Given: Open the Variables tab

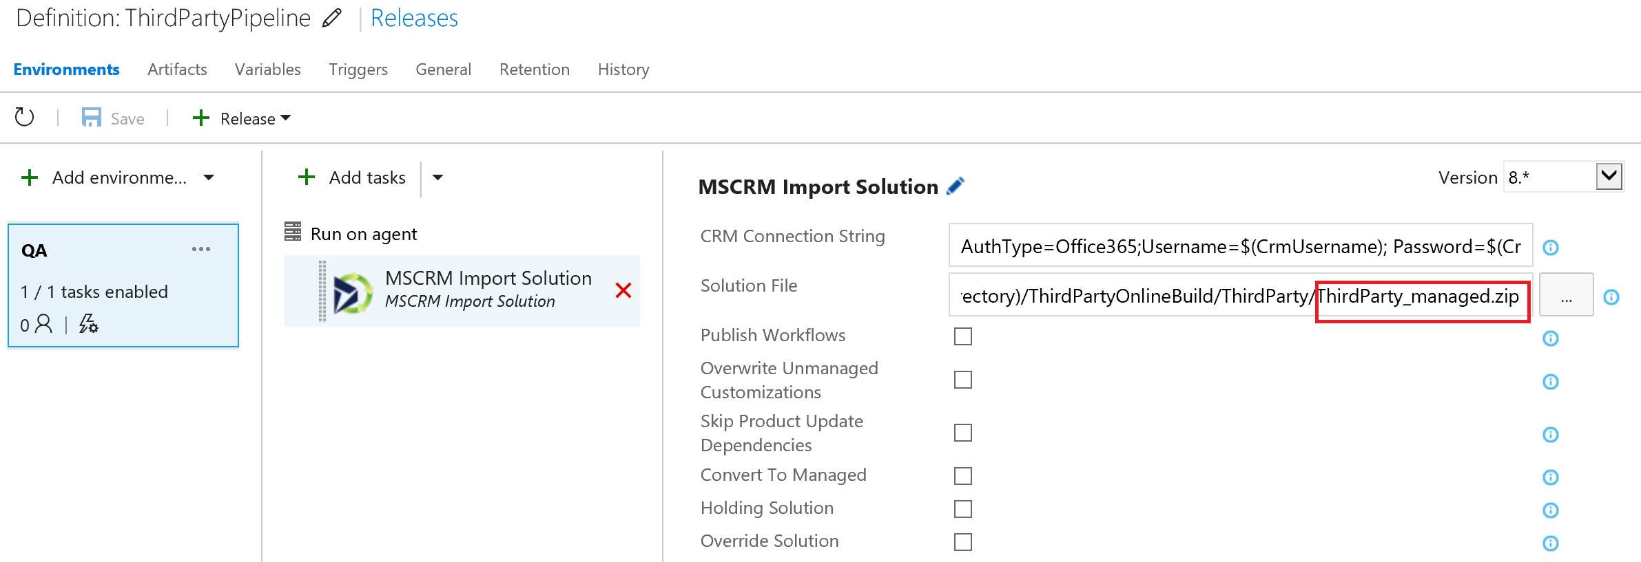Looking at the screenshot, I should (267, 69).
